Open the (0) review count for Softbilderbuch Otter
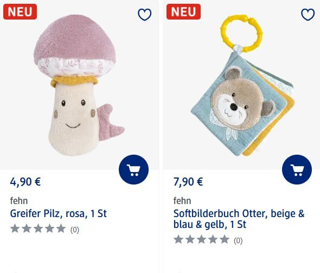 pos(238,240)
